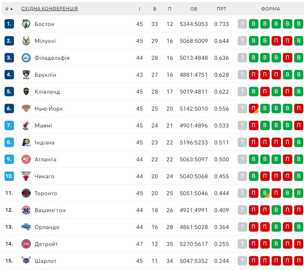The width and height of the screenshot is (304, 270).
Task: Click Toronto's green В badge with orange corner
Action: coord(265,193)
